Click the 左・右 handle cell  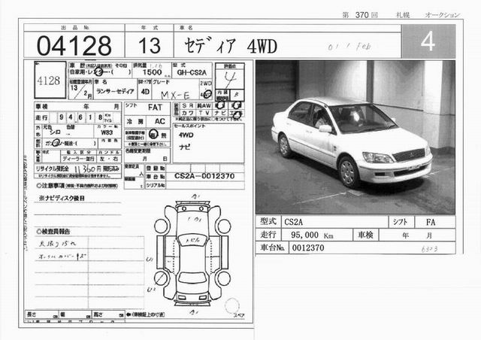109,159
